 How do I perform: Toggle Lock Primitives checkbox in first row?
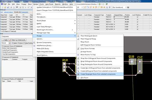(137, 17)
